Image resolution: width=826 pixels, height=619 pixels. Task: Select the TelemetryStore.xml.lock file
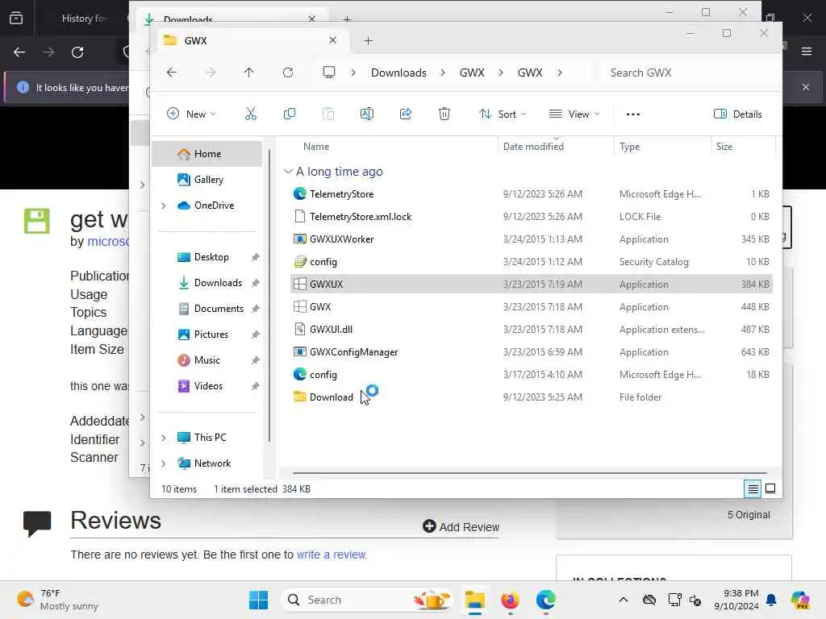pos(531,217)
